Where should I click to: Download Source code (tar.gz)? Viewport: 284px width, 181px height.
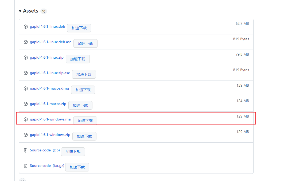point(40,166)
